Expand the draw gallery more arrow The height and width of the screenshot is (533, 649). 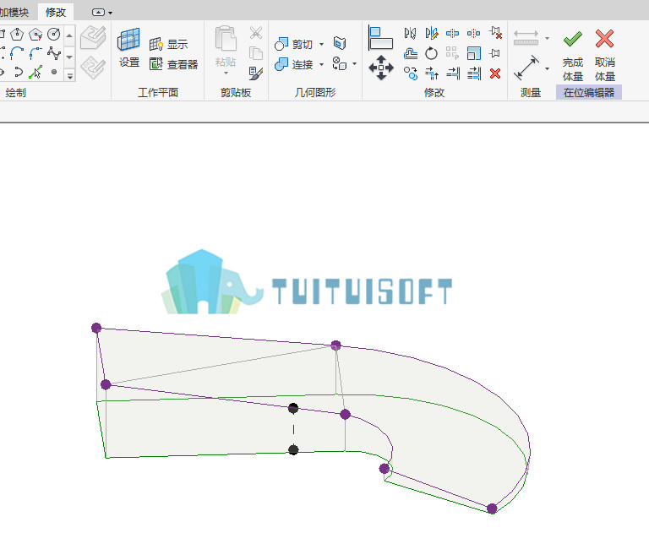tap(70, 76)
